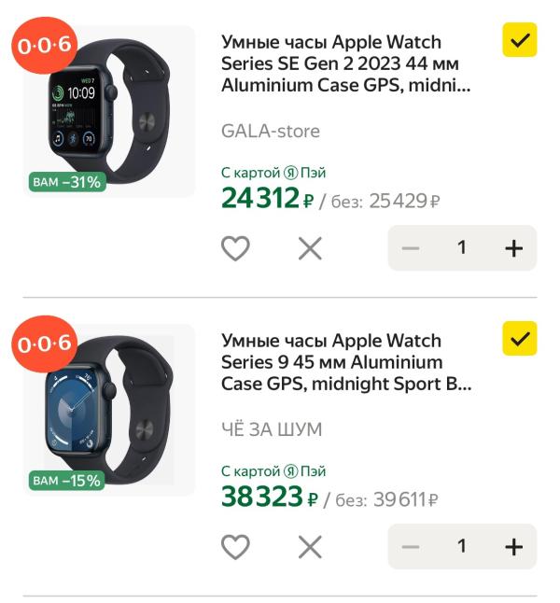This screenshot has height=603, width=560.
Task: Increase quantity of Apple Watch SE with plus
Action: point(514,248)
